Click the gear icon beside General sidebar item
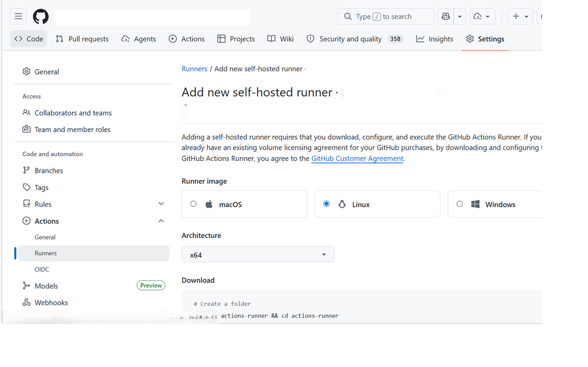 tap(26, 71)
